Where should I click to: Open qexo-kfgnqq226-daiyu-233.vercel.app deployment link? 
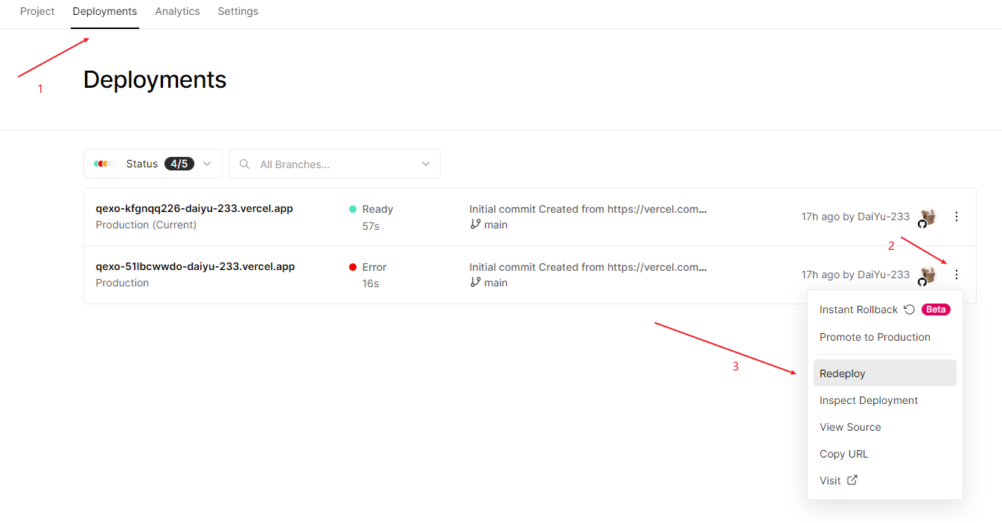[x=194, y=209]
